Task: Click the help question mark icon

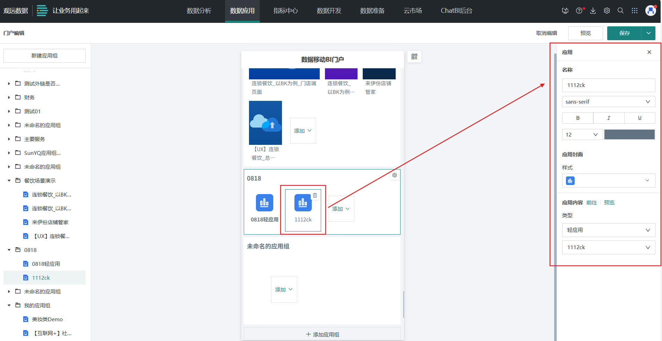Action: click(x=579, y=11)
